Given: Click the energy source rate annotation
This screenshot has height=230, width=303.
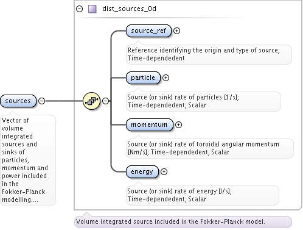Looking at the screenshot, I should (203, 195).
